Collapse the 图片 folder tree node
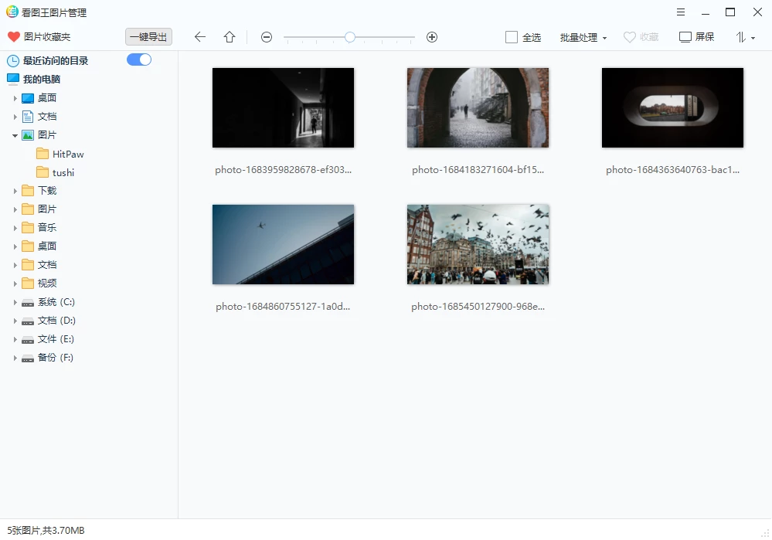This screenshot has height=540, width=772. click(15, 135)
